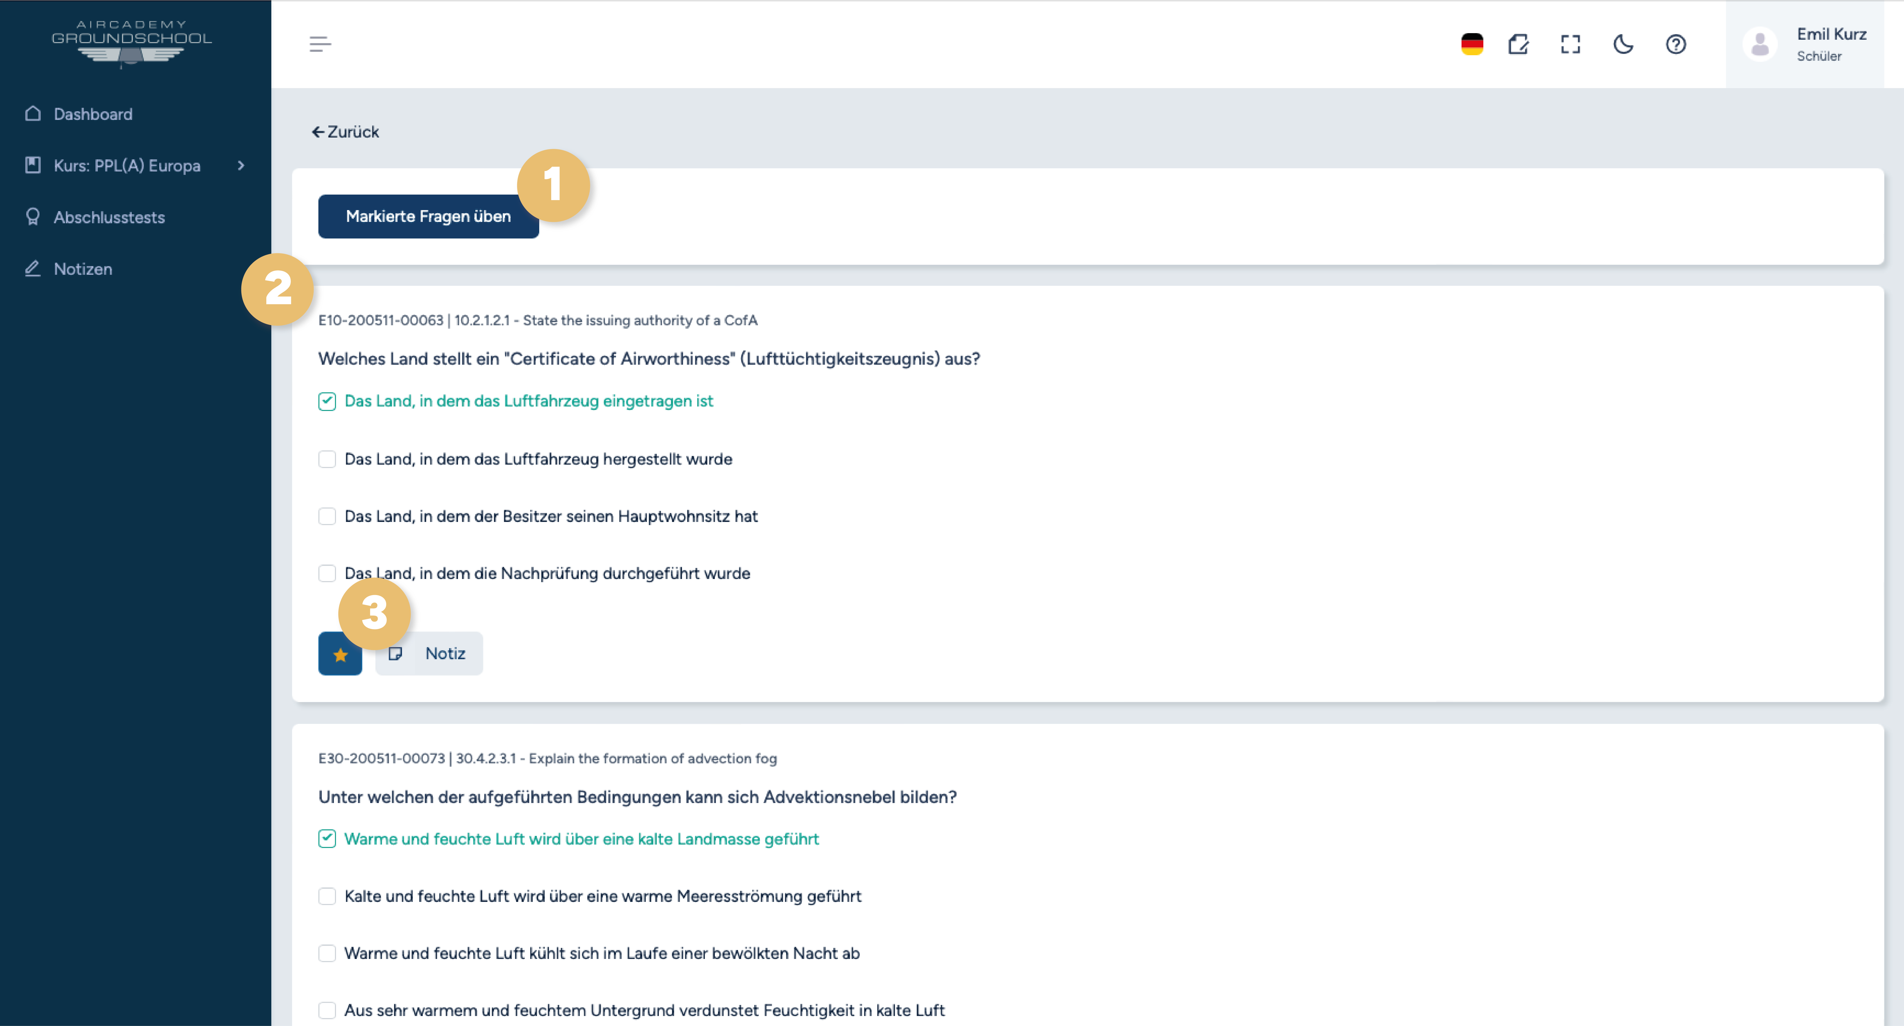Check 'Kalte und feuchte Luft ... Meeresströmung' box
This screenshot has height=1026, width=1904.
pos(327,896)
